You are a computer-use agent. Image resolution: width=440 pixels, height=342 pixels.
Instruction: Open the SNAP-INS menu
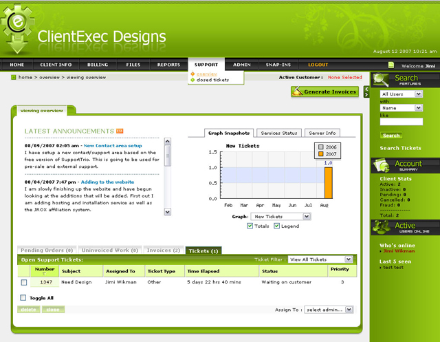pyautogui.click(x=278, y=65)
